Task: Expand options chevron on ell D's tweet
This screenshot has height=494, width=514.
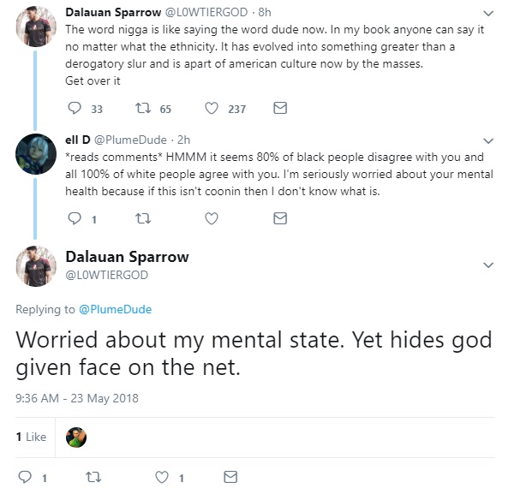Action: pos(488,141)
